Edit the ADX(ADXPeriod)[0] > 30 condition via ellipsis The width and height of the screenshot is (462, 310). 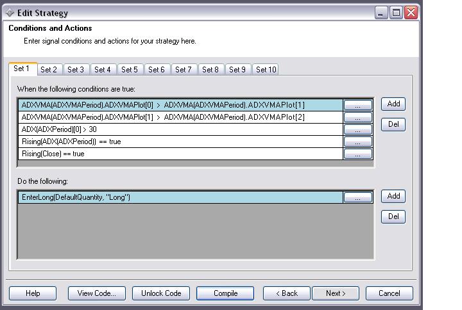(x=357, y=129)
